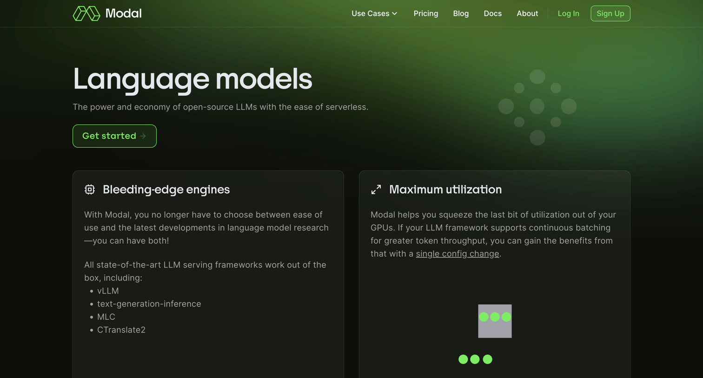Select the Language models heading

[192, 79]
